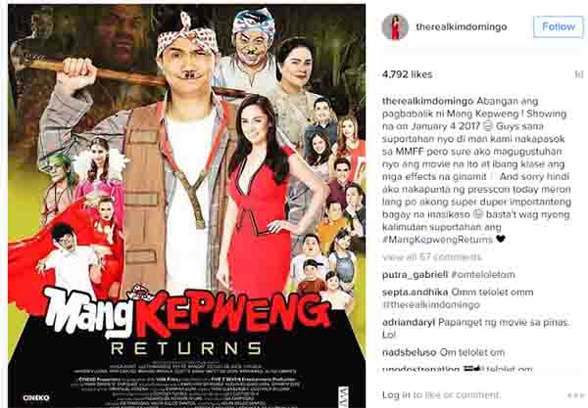Click Log in to like or comment
588x408 pixels.
tap(441, 395)
